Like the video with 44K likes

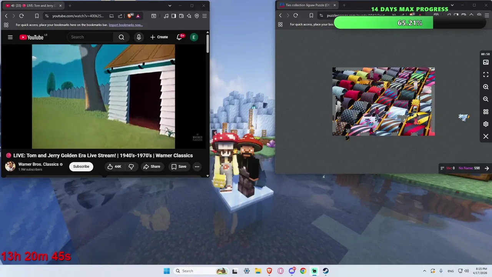point(114,167)
